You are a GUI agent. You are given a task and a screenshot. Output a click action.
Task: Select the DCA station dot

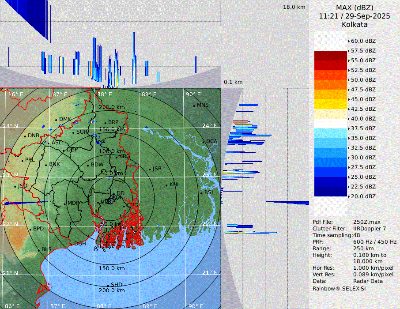tap(204, 142)
